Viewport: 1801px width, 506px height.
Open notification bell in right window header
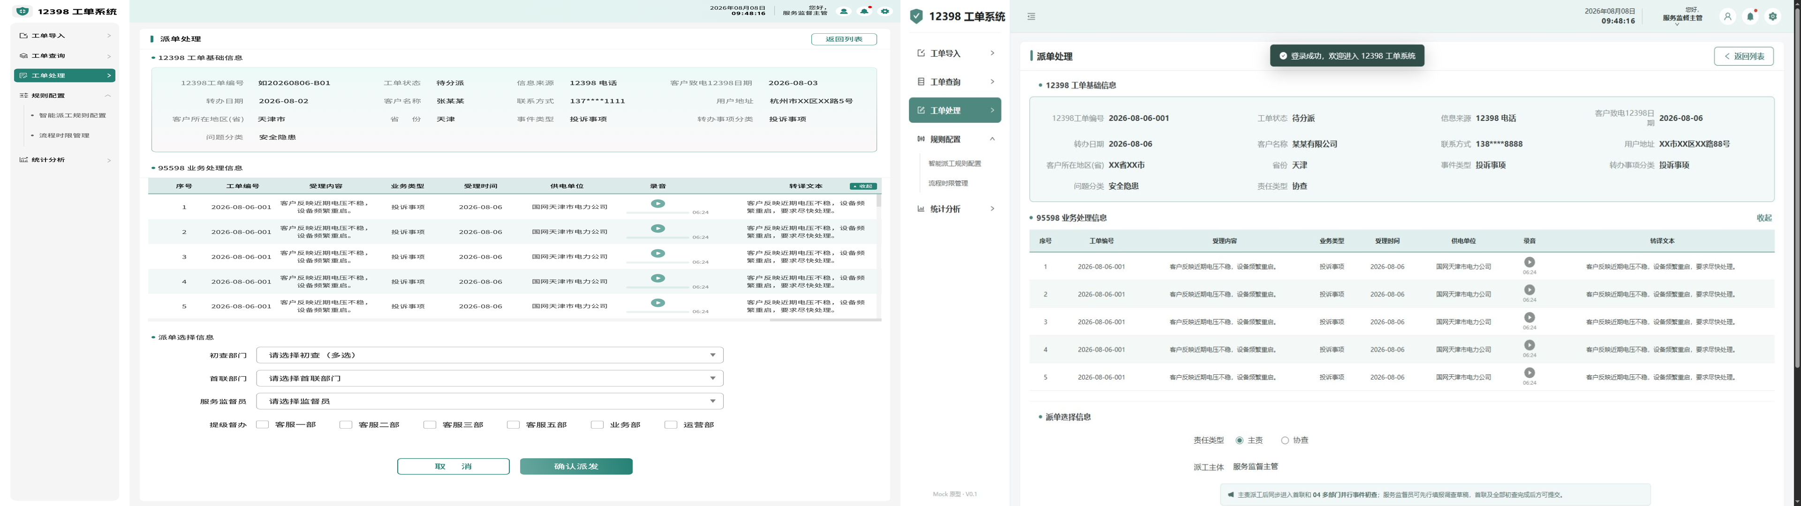pyautogui.click(x=1750, y=16)
